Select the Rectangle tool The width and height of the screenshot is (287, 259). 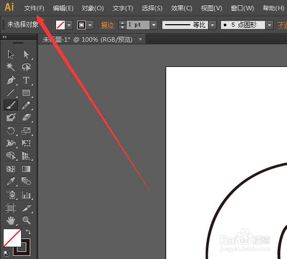point(26,93)
